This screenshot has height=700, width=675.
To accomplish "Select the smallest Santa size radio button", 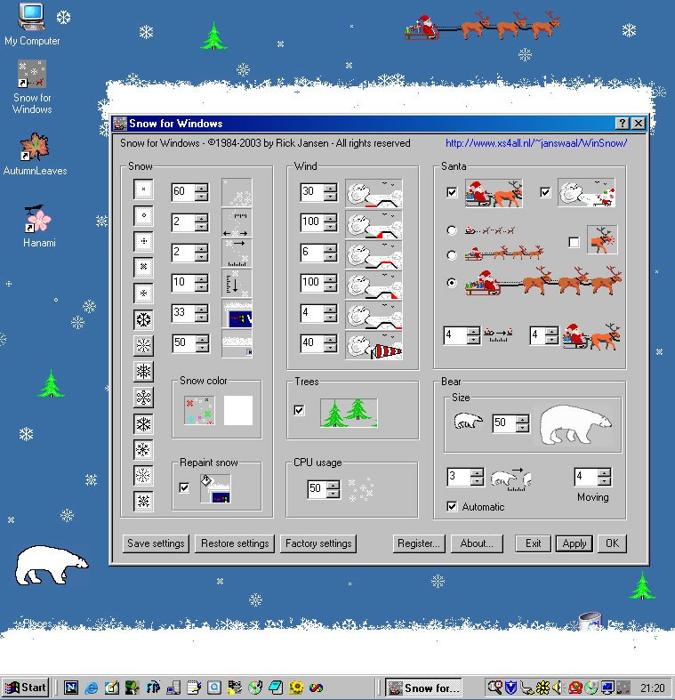I will coord(452,230).
